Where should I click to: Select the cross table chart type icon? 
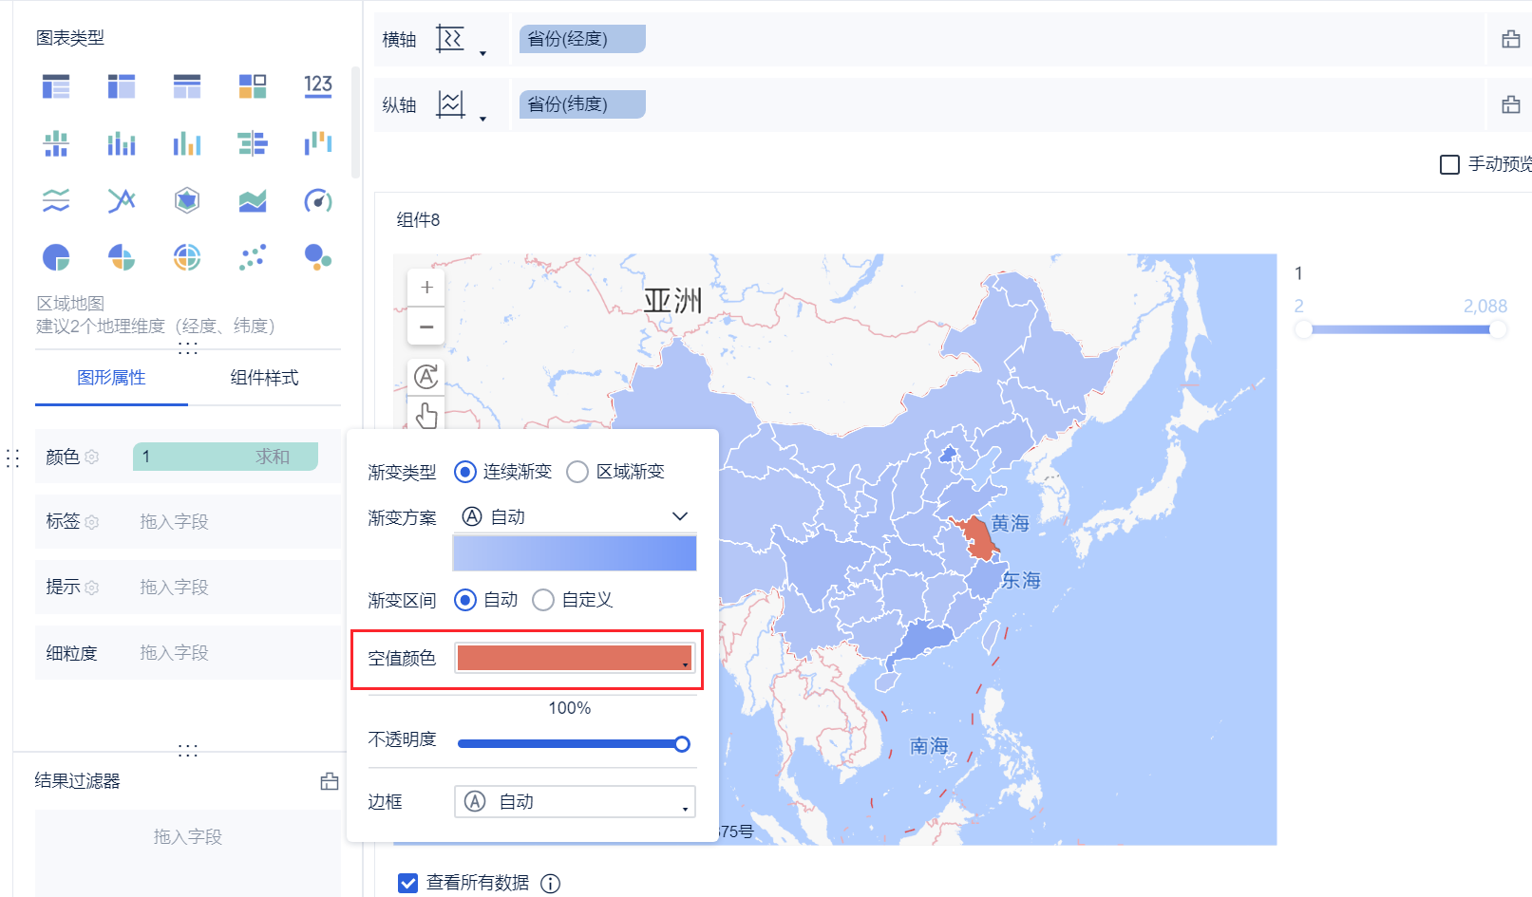click(122, 86)
